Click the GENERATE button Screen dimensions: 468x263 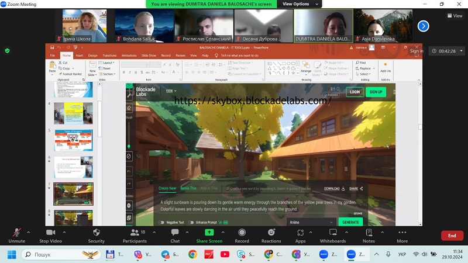pyautogui.click(x=350, y=222)
